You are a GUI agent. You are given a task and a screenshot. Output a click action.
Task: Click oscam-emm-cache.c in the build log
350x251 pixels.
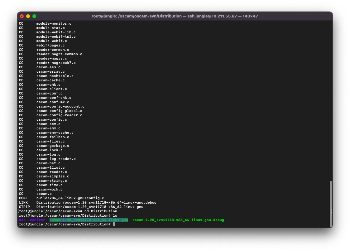click(55, 133)
